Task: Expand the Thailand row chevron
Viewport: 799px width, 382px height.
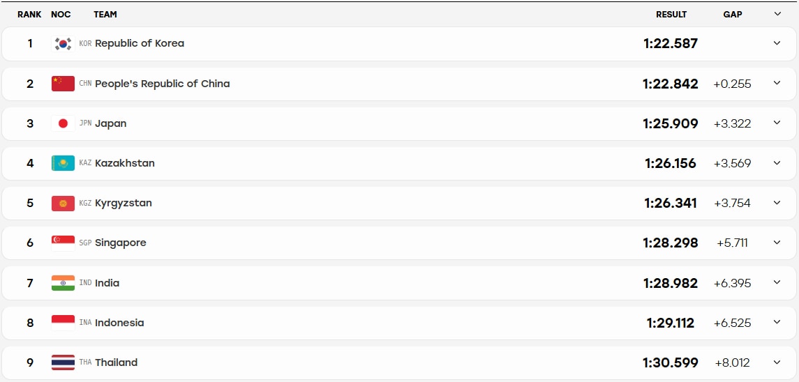Action: tap(777, 362)
